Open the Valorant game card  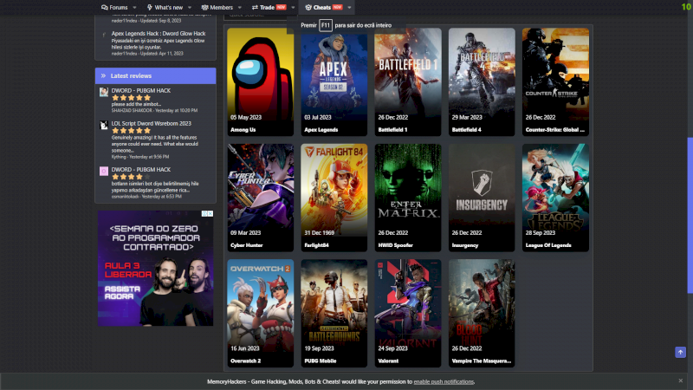click(408, 314)
